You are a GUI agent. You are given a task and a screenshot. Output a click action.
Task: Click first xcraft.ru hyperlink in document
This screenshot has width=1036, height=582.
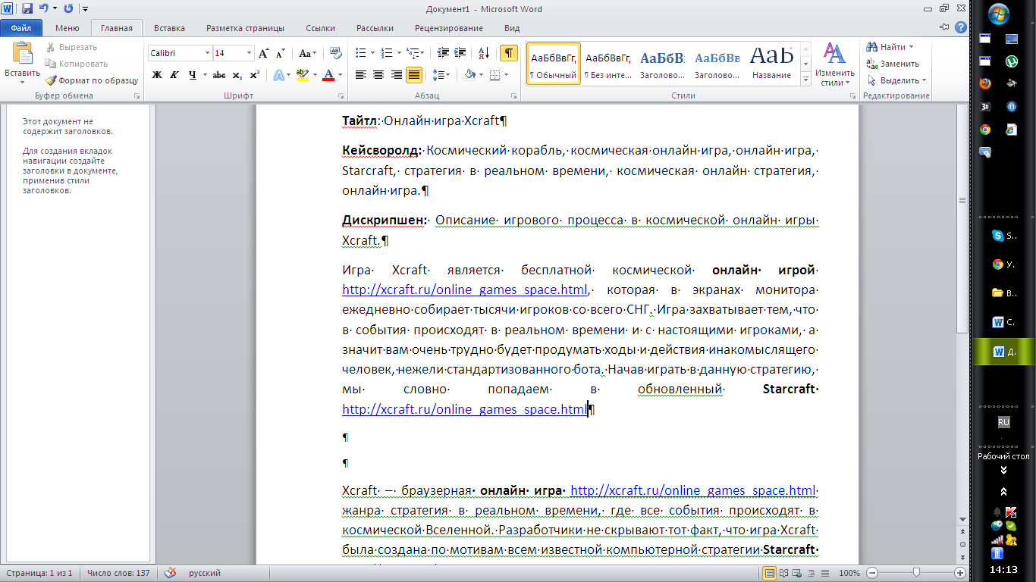coord(465,289)
